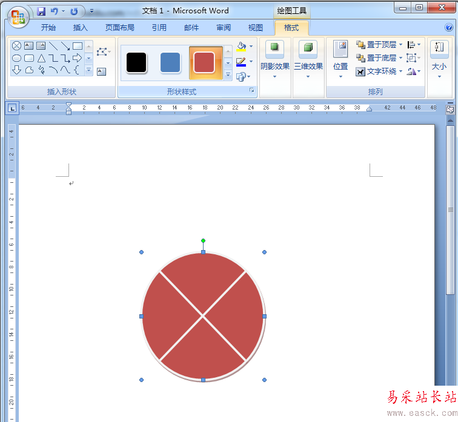Select the freeform shape tool
This screenshot has width=458, height=422.
29,70
